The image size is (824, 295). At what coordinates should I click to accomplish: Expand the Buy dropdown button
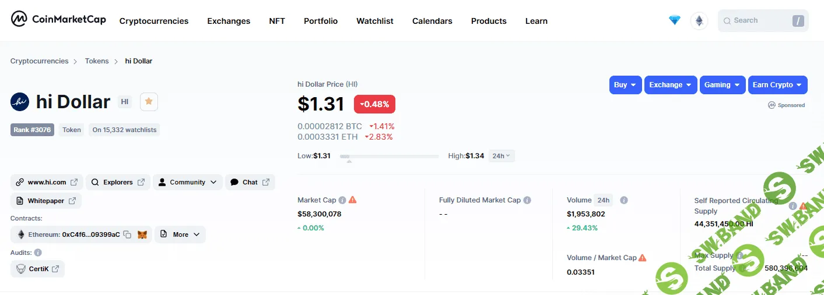(625, 85)
